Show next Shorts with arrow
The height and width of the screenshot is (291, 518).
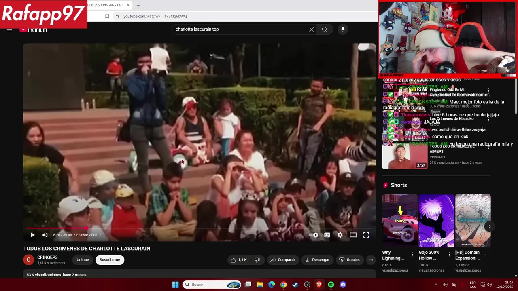(x=489, y=226)
